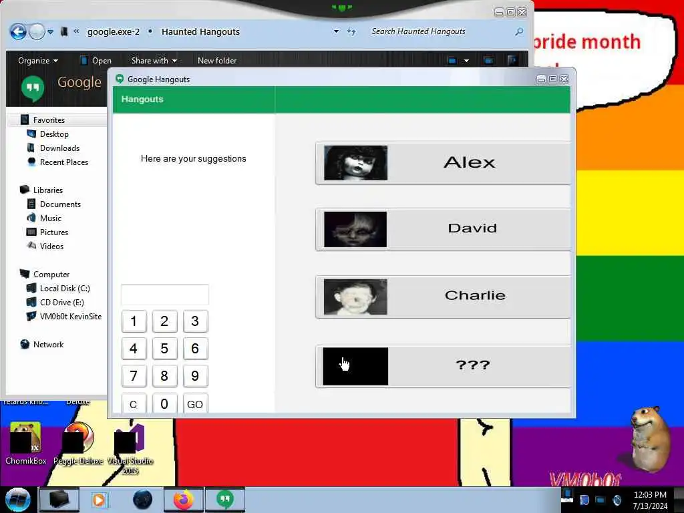Tap digit 7 on the keypad
The image size is (684, 513).
pyautogui.click(x=134, y=376)
